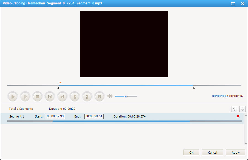Set the segment start point bracket
This screenshot has height=160, width=248.
(x=75, y=97)
